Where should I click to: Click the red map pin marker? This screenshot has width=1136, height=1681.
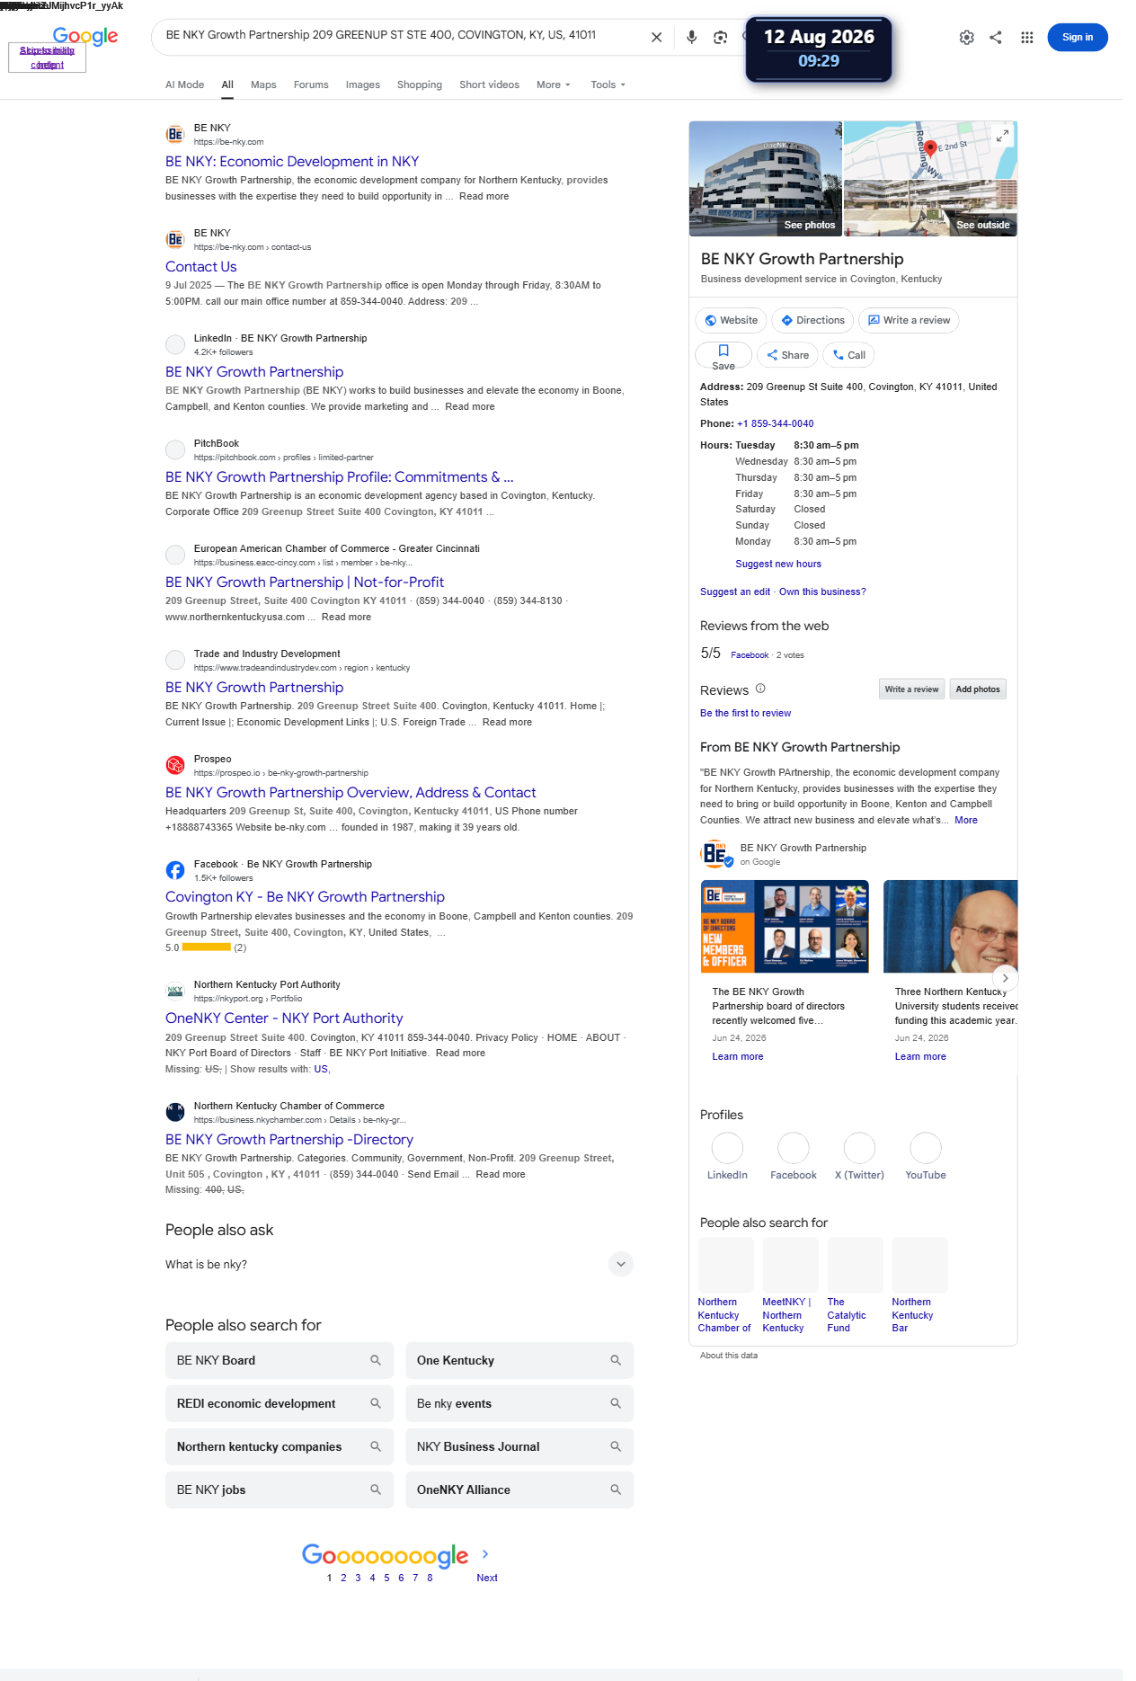(x=931, y=147)
